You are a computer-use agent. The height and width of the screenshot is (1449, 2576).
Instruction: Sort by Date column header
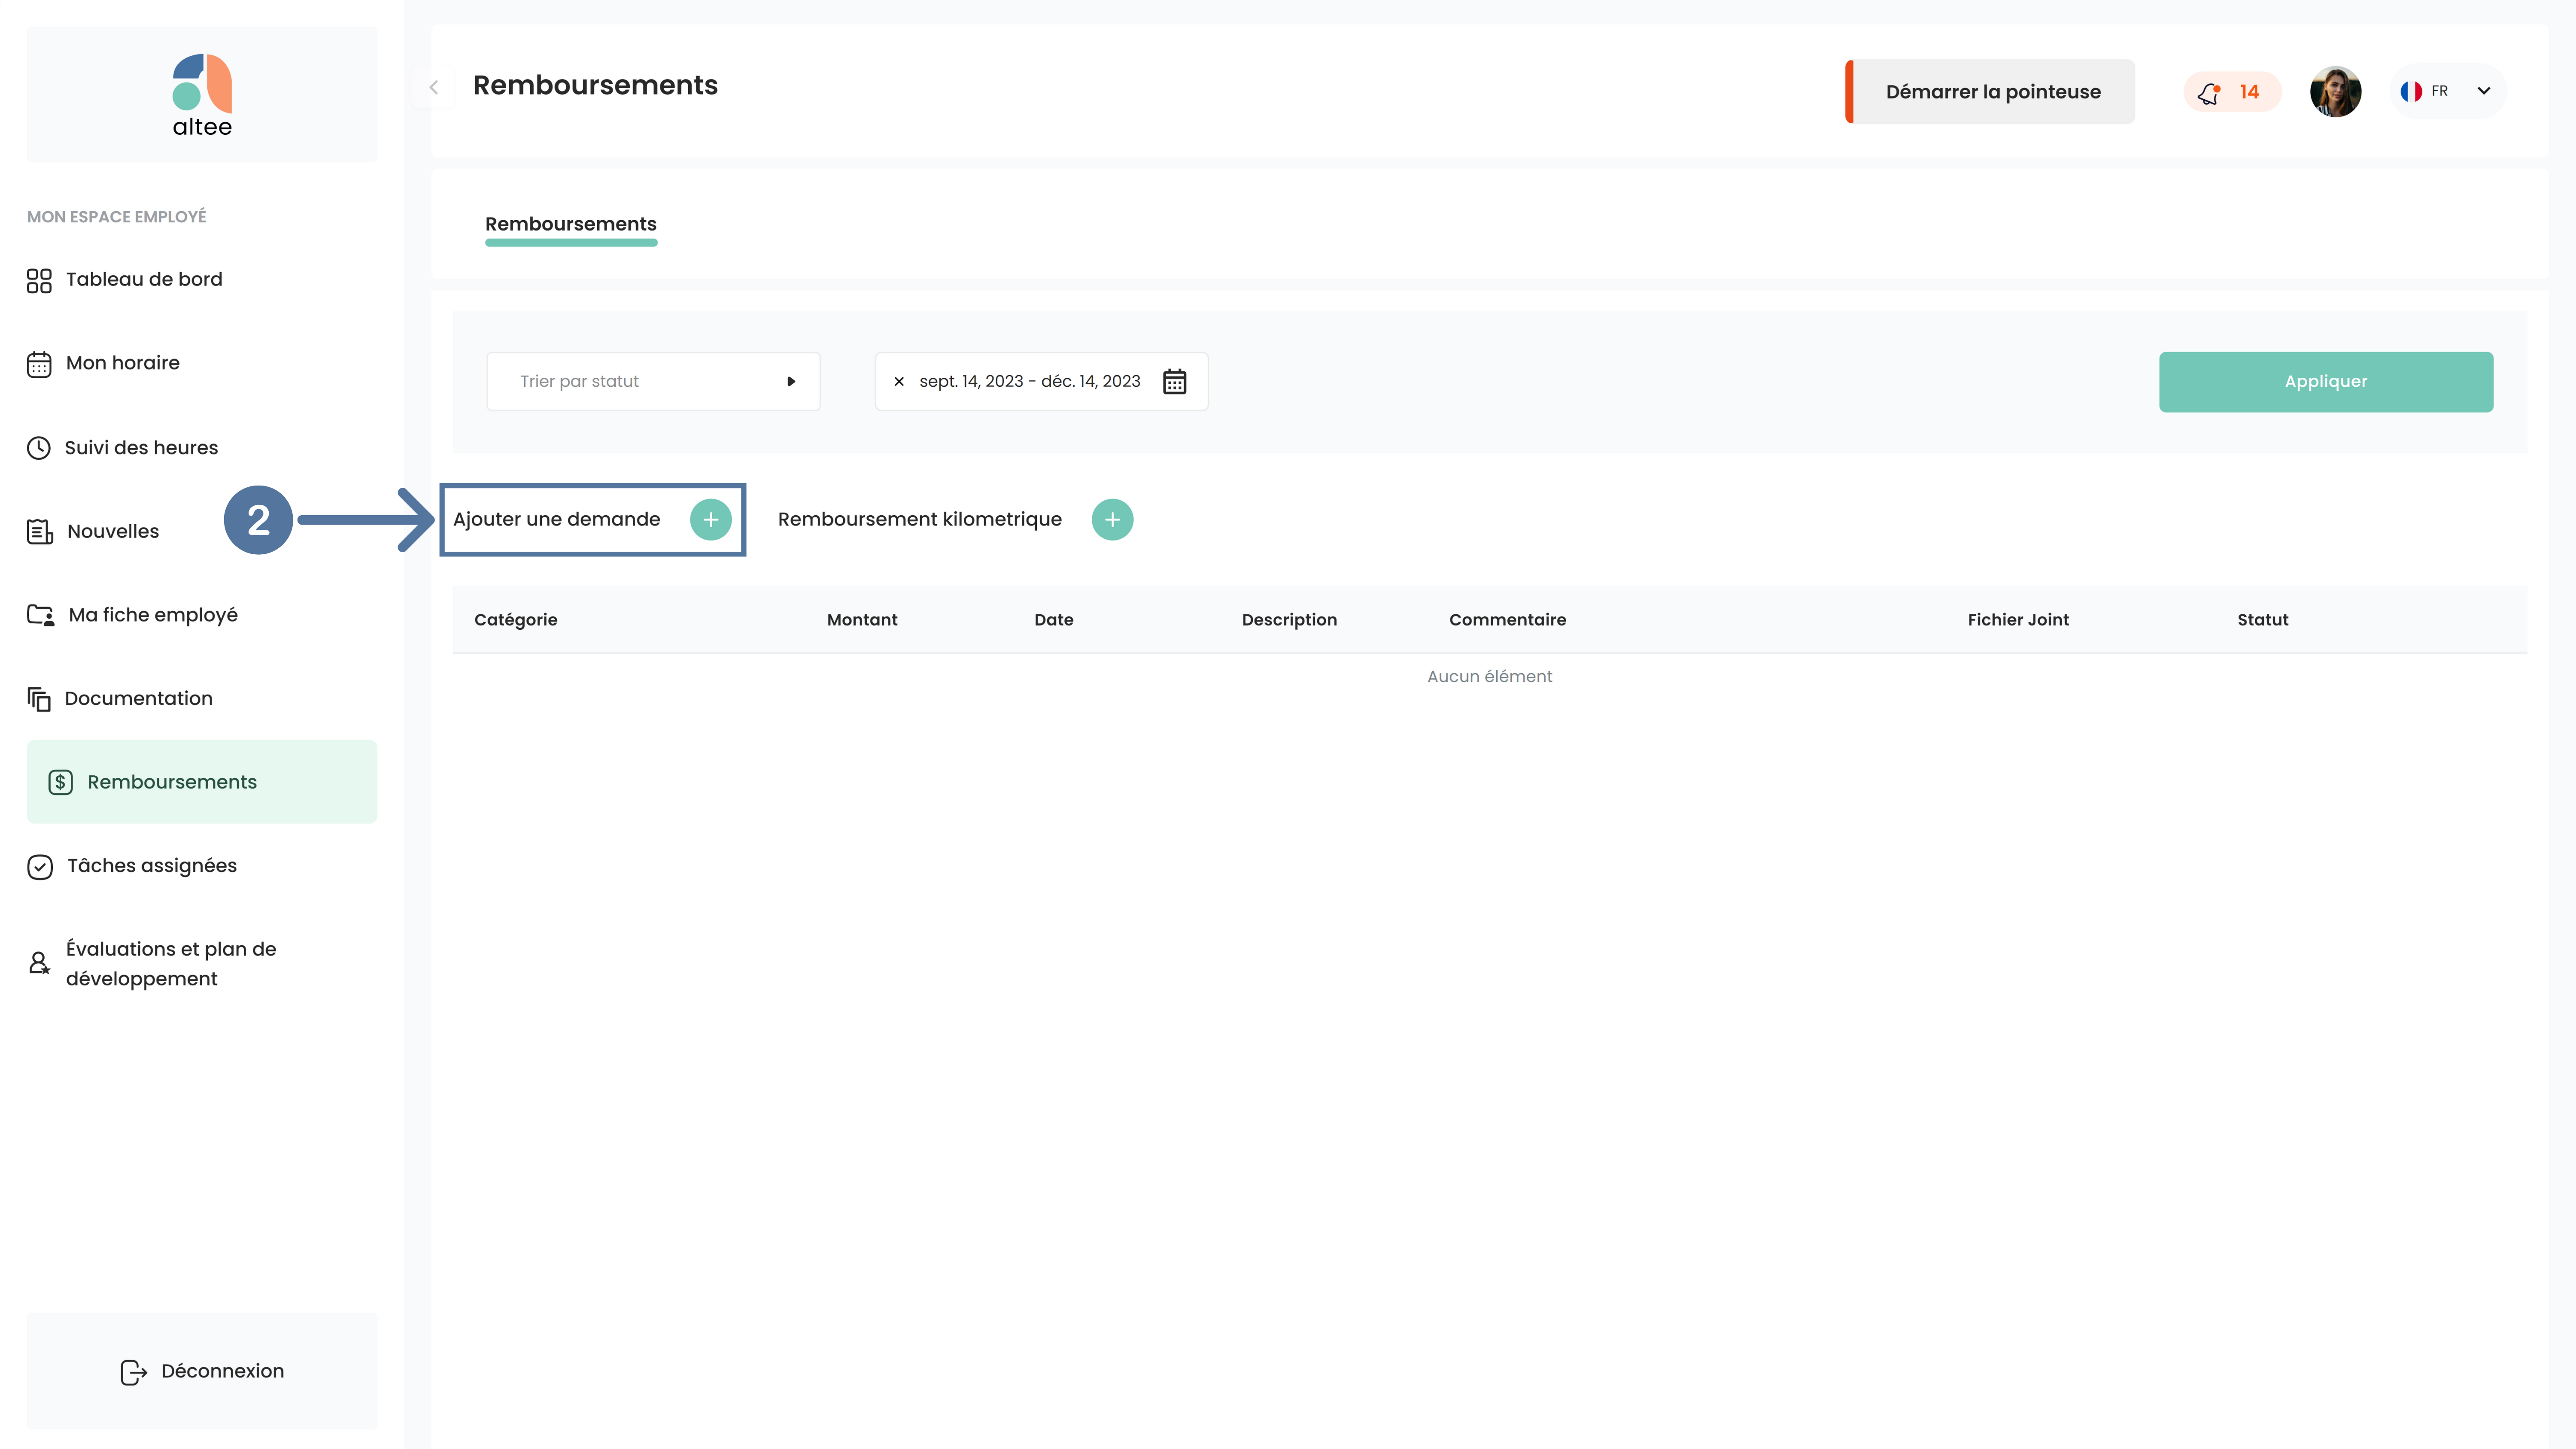pos(1054,620)
